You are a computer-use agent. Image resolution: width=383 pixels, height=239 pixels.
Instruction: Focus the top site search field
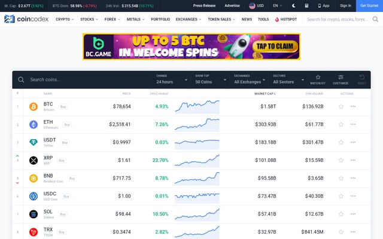tap(338, 19)
